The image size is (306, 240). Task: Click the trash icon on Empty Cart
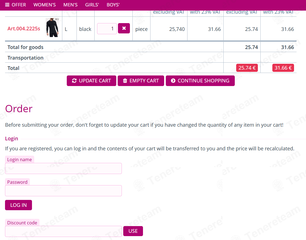pos(125,81)
